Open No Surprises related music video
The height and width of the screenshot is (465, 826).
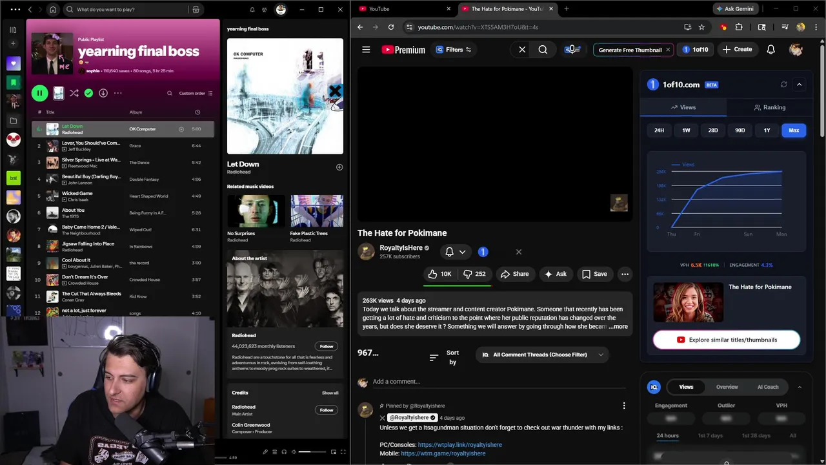coord(256,218)
